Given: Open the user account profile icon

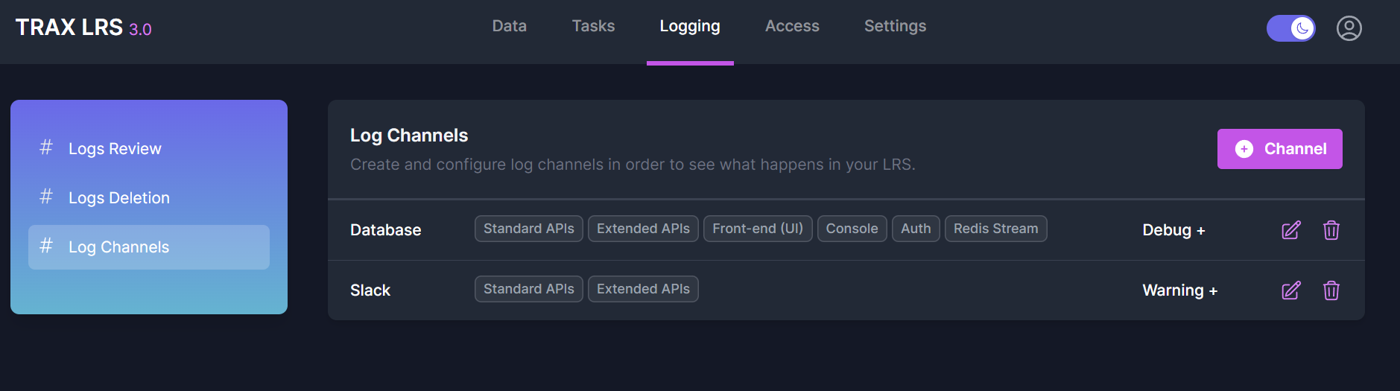Looking at the screenshot, I should tap(1349, 28).
